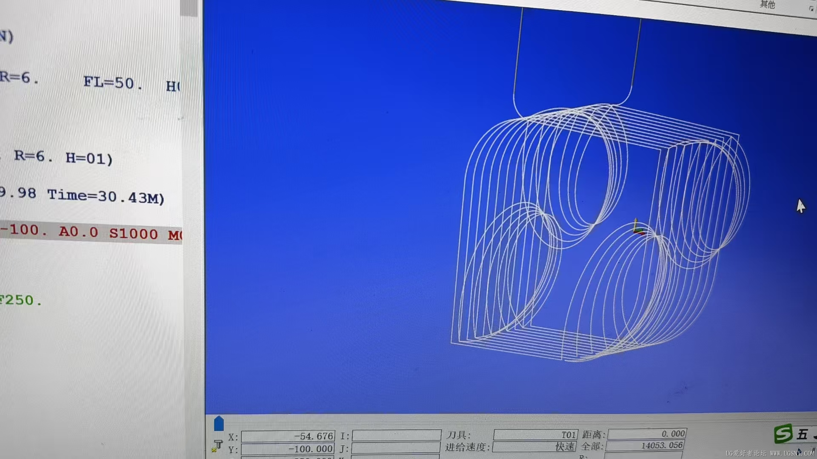Click the X coordinate field showing -54.676
Image resolution: width=817 pixels, height=459 pixels.
click(288, 436)
